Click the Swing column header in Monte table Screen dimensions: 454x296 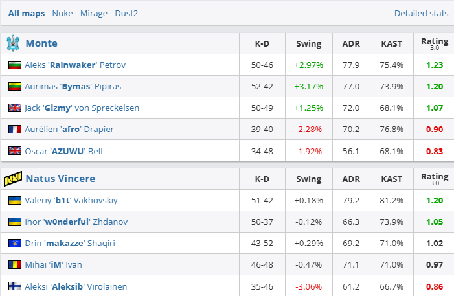(308, 44)
